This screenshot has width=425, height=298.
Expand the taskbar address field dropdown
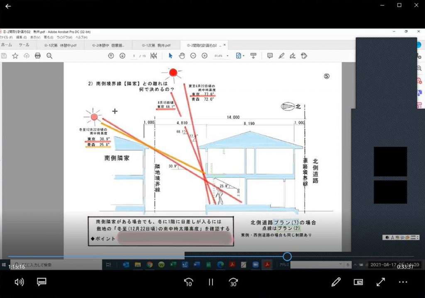[x=341, y=264]
